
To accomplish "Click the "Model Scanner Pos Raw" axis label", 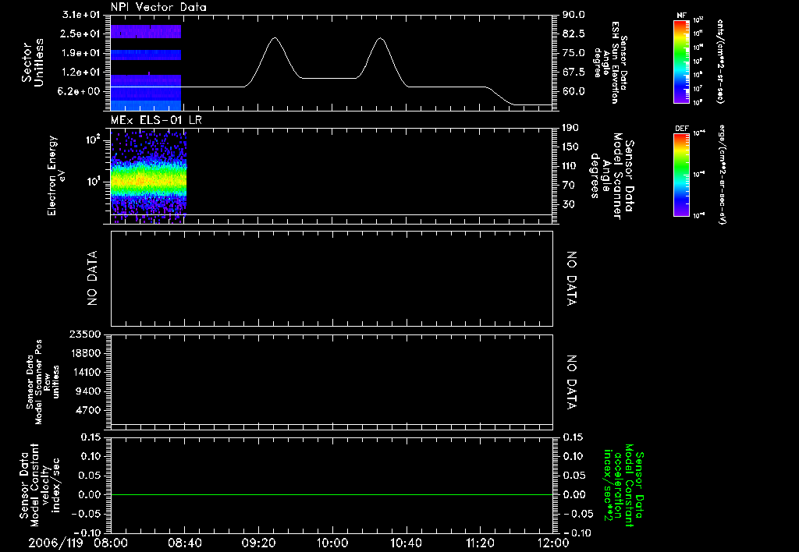I will coord(43,382).
